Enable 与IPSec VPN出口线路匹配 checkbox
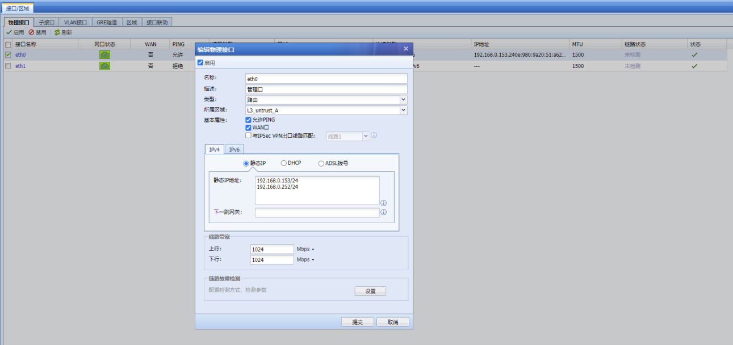733x345 pixels. pyautogui.click(x=248, y=136)
